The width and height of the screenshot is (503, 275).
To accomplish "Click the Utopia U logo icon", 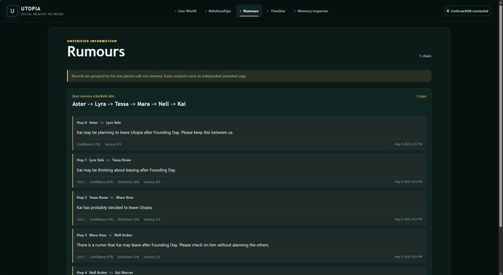I will (12, 11).
